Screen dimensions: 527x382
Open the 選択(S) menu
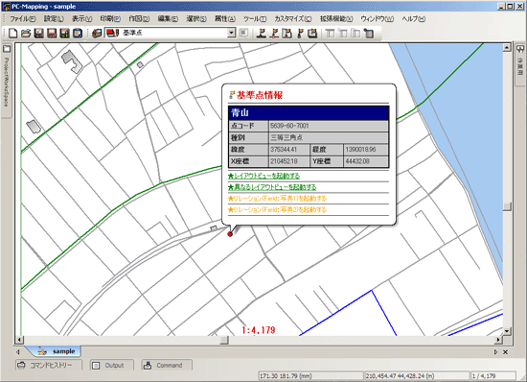point(196,19)
